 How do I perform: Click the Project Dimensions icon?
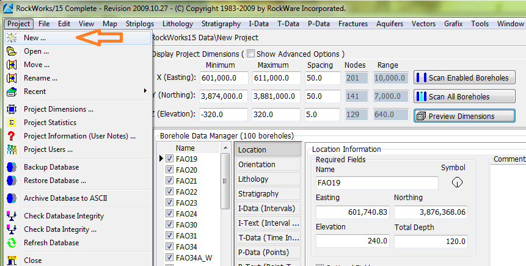coord(12,109)
